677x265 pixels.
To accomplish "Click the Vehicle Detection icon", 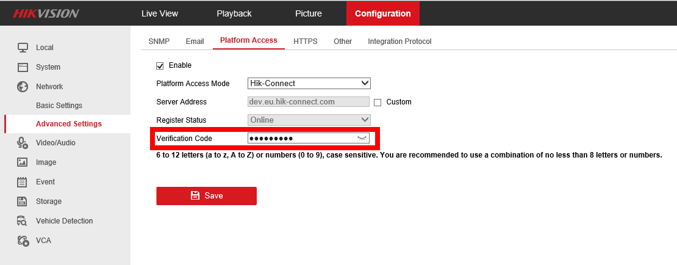I will (x=23, y=221).
